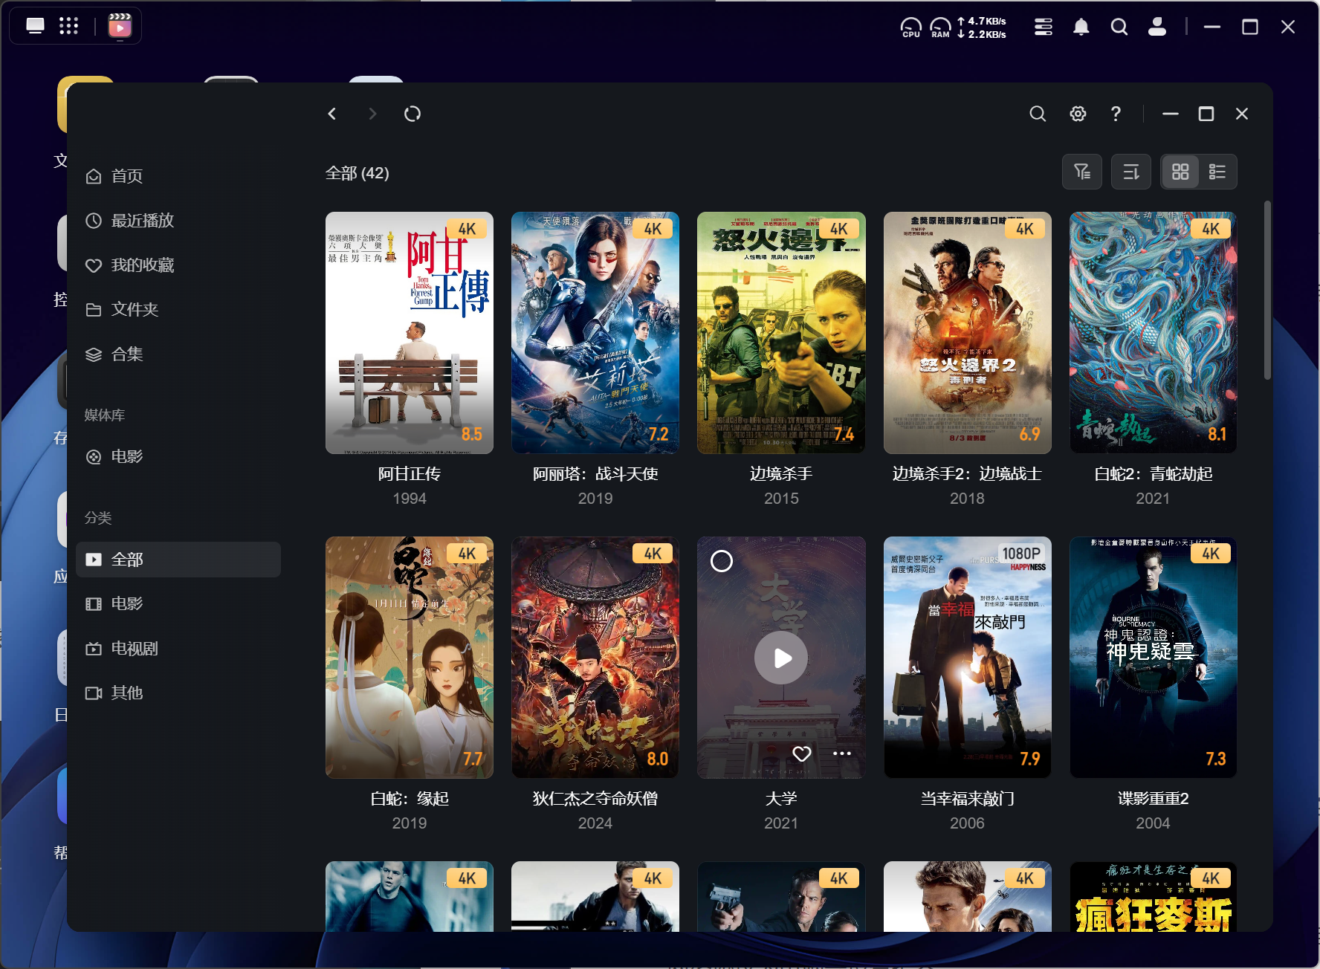The width and height of the screenshot is (1320, 969).
Task: Open the app grid launcher icon
Action: point(68,26)
